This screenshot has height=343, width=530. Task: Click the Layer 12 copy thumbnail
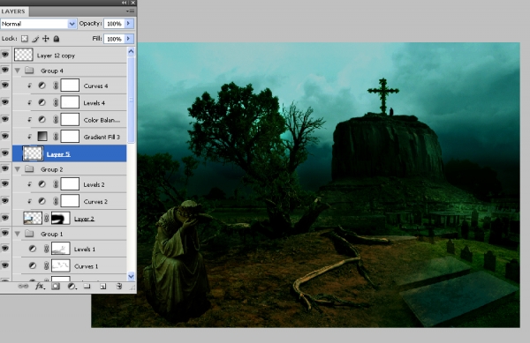coord(23,55)
